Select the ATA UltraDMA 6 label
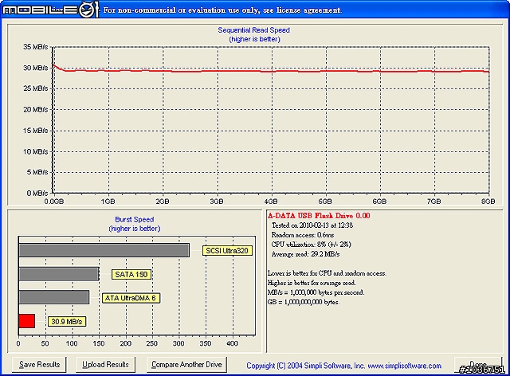Screen dimensions: 510x376 point(131,298)
